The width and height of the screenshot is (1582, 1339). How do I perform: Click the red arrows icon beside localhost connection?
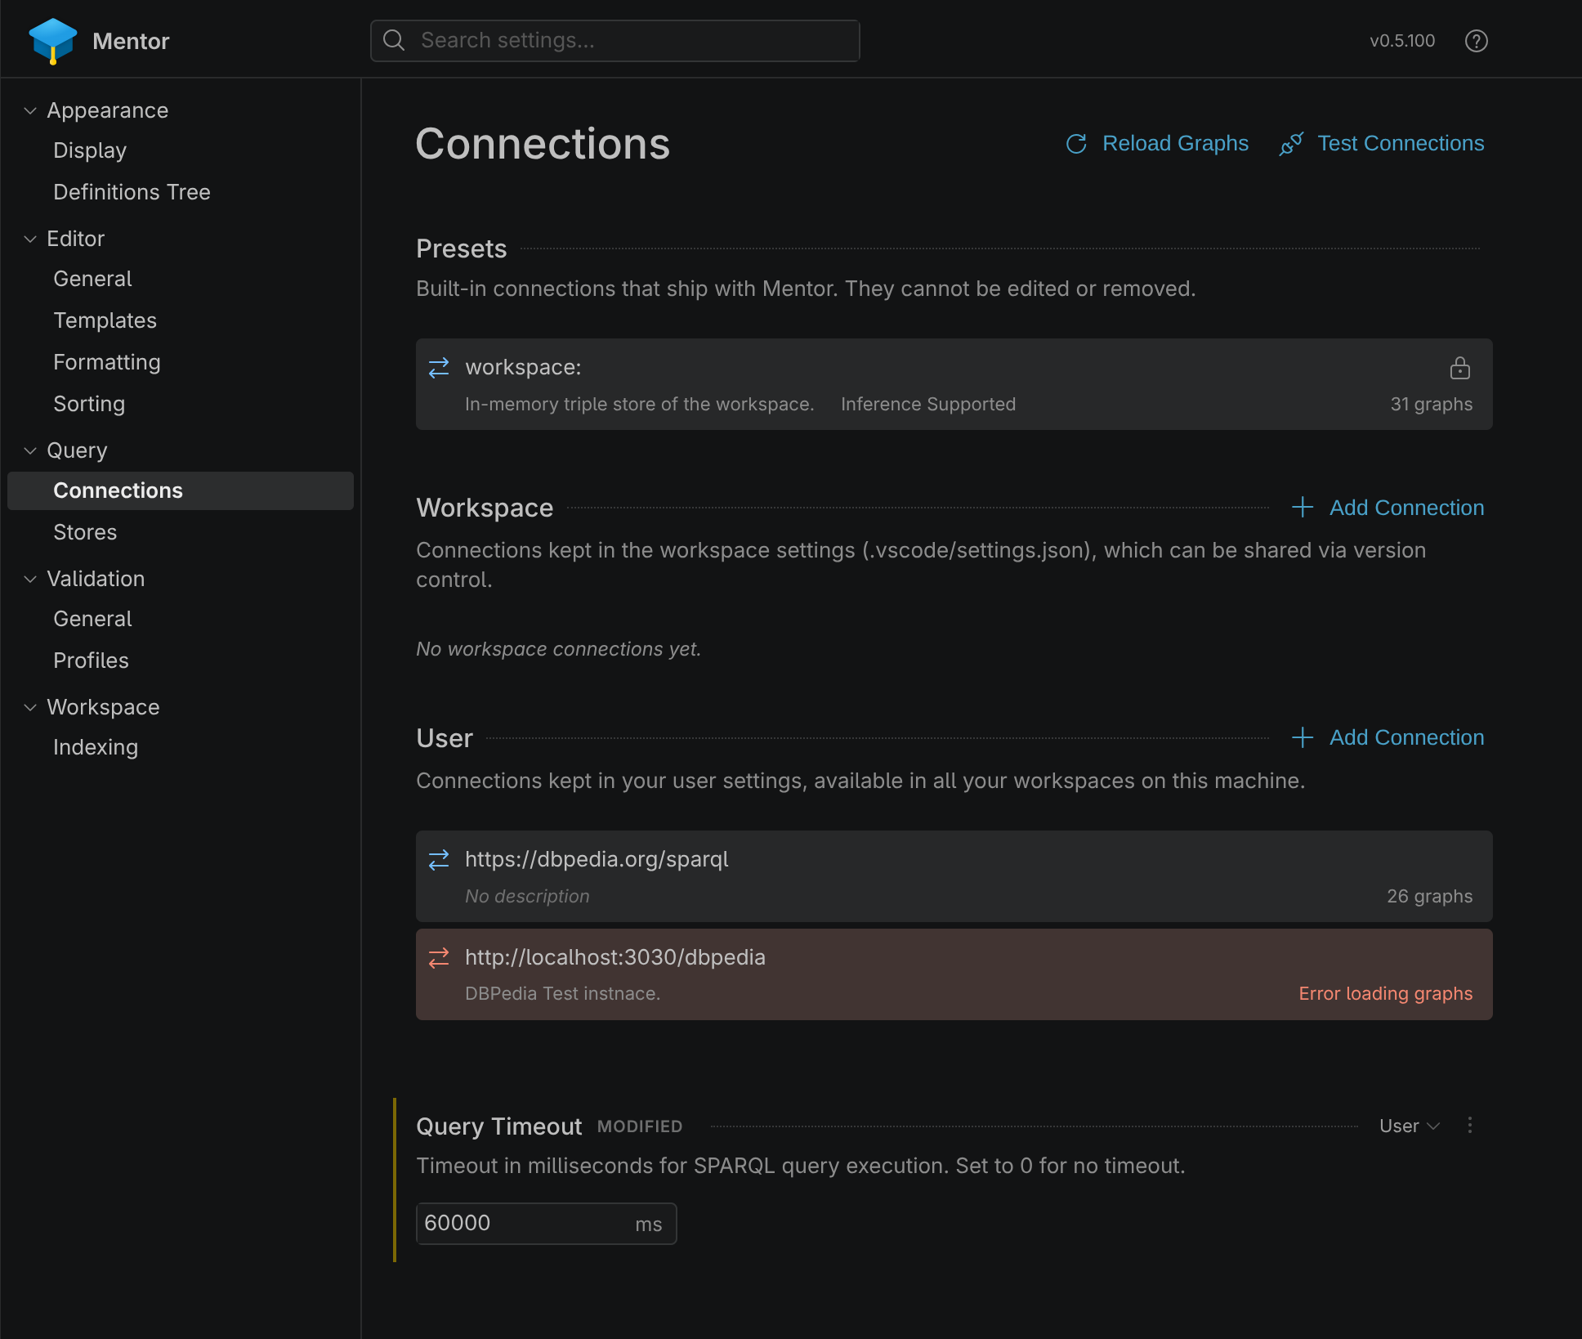tap(439, 957)
